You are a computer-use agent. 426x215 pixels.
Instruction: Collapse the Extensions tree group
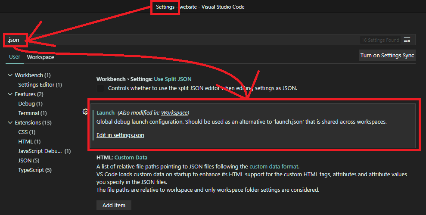[10, 123]
